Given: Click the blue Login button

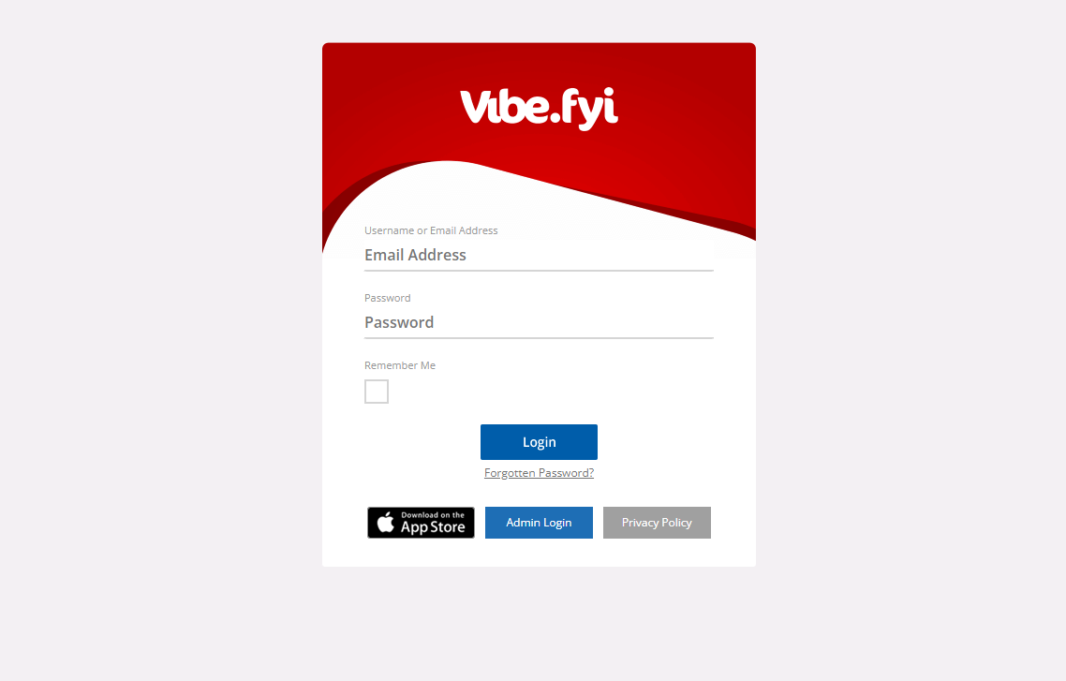Looking at the screenshot, I should click(x=539, y=442).
